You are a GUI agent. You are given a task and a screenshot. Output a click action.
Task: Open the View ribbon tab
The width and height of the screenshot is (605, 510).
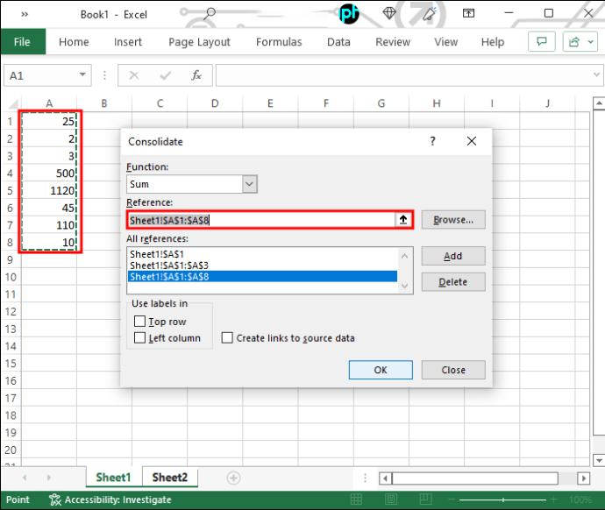coord(446,42)
